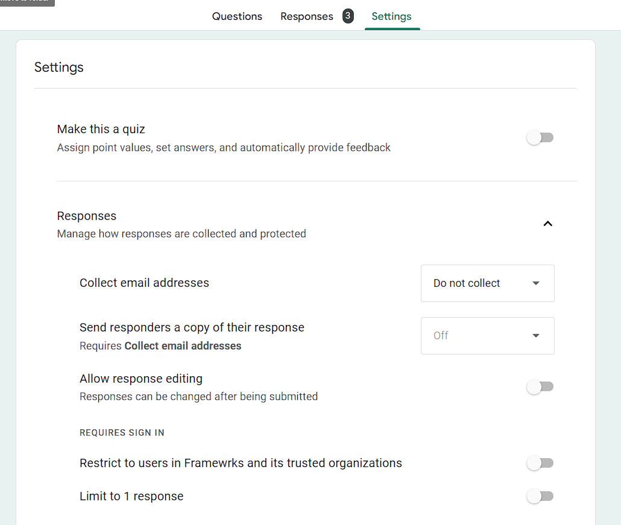Enable the Make this a quiz toggle

540,138
